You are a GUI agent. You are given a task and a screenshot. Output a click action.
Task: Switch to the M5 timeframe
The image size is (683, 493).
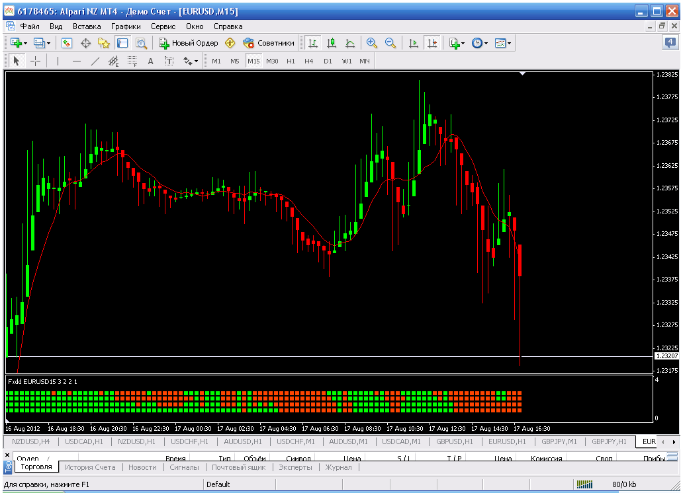pyautogui.click(x=235, y=61)
